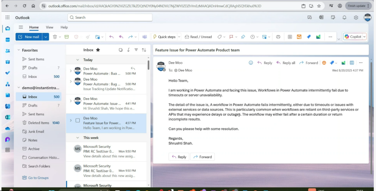The image size is (376, 191).
Task: Open the Microsoft Security PIM email at top of This week
Action: 106,151
